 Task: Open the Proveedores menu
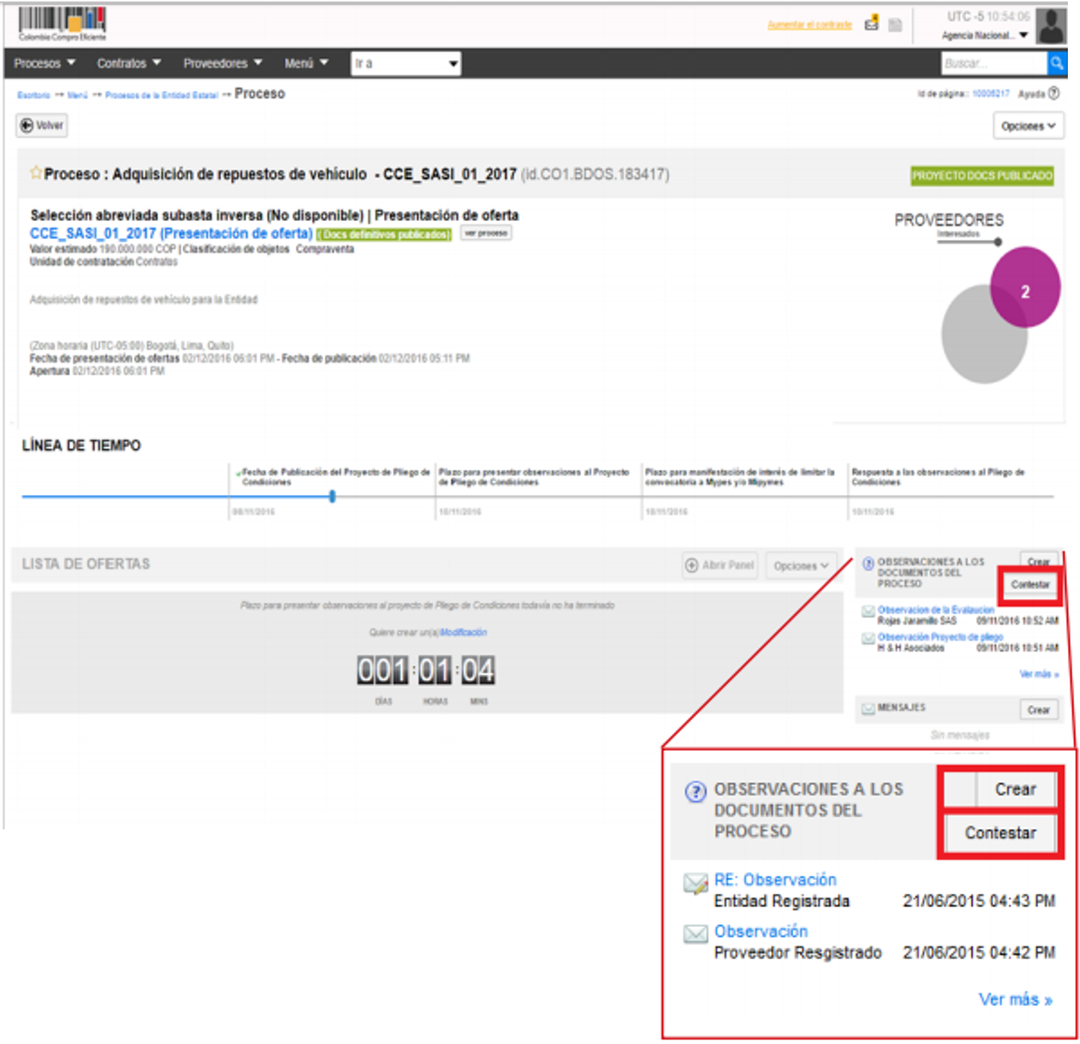[223, 63]
